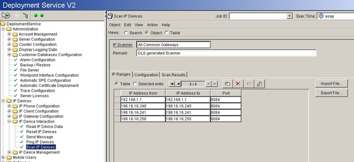This screenshot has height=162, width=354.
Task: Open Automatic Certificate Deployment tree item
Action: tap(49, 86)
